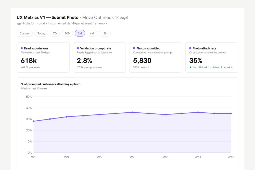Choose the 30D time range
The image size is (255, 170).
[67, 33]
